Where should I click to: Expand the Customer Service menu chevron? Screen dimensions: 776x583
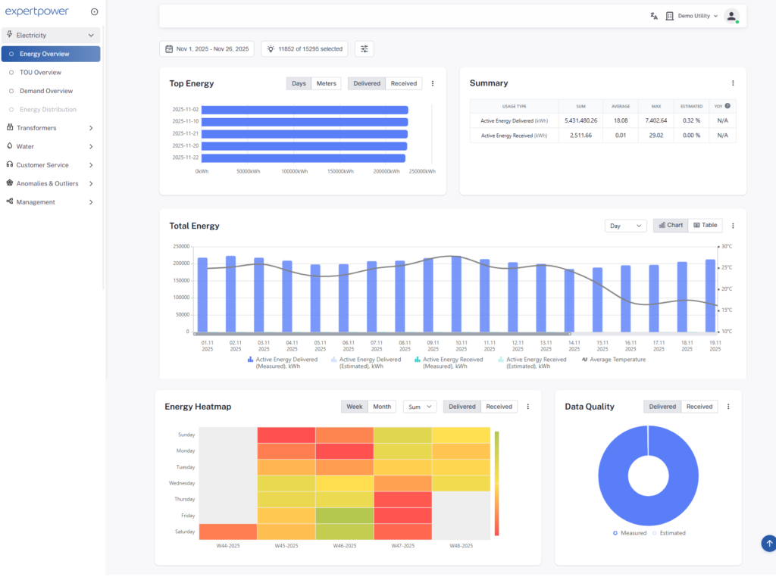(x=91, y=165)
